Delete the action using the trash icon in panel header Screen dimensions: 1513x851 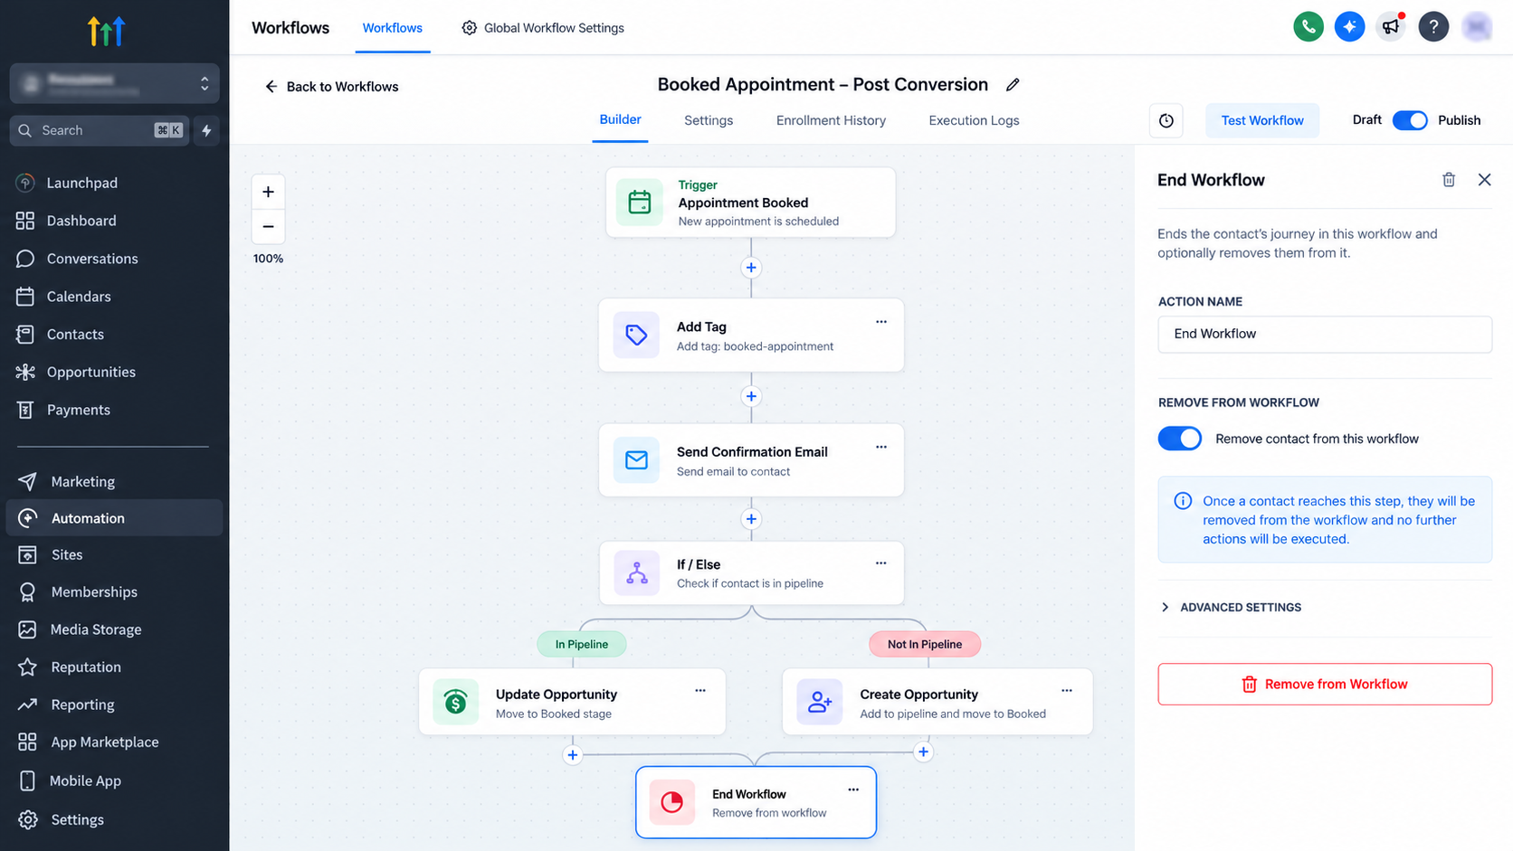click(x=1449, y=180)
